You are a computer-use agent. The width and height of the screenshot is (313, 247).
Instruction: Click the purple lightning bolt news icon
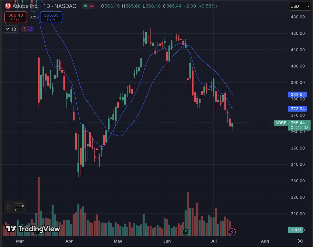click(232, 231)
